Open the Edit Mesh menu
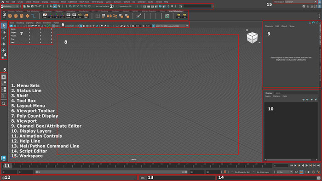Viewport: 322px width, 181px height. coord(73,2)
